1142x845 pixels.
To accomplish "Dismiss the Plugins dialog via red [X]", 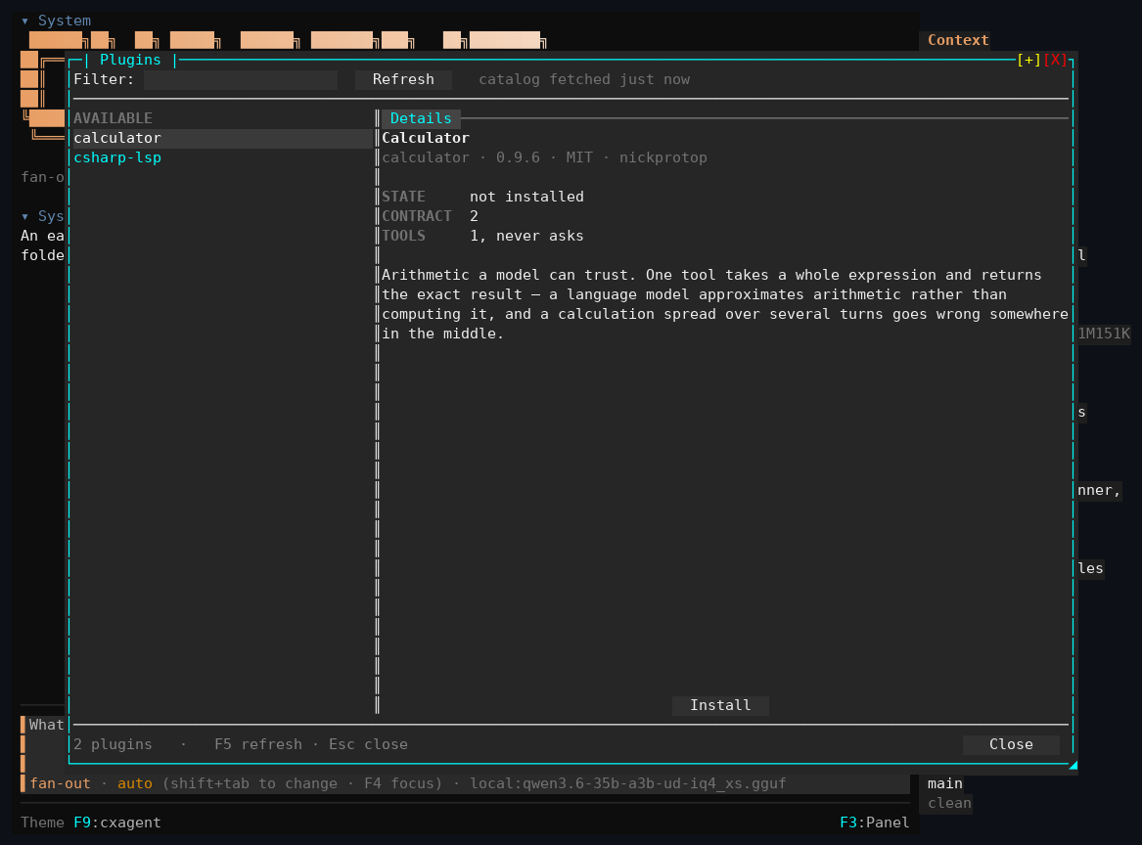I will 1055,60.
